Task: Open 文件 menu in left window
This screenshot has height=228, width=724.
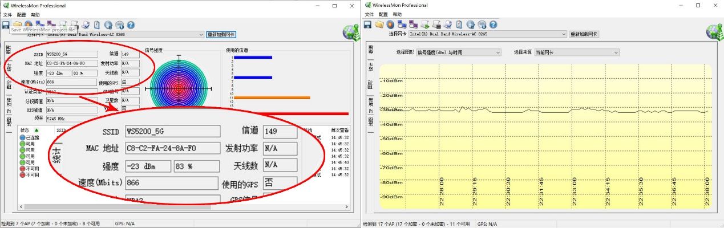Action: pos(7,14)
